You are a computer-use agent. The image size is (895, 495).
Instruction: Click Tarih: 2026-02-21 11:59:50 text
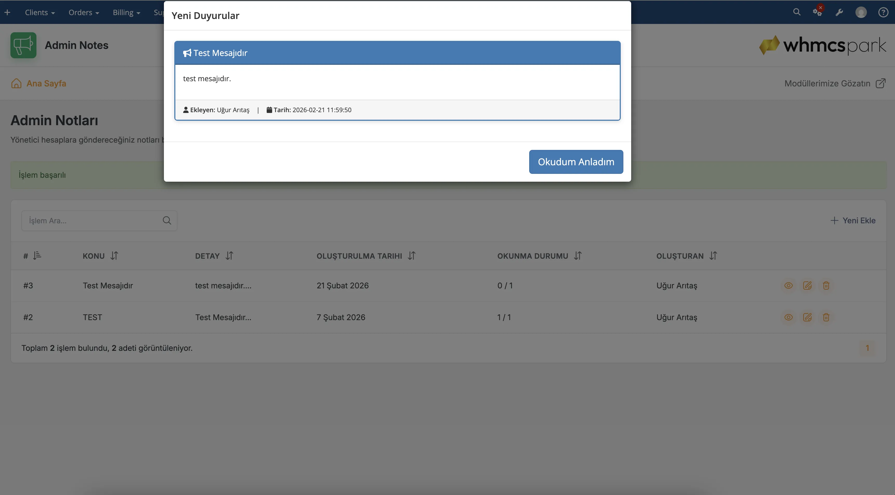309,110
